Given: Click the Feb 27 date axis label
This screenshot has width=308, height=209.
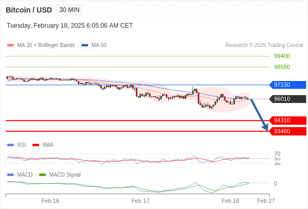Looking at the screenshot, I should point(266,201).
